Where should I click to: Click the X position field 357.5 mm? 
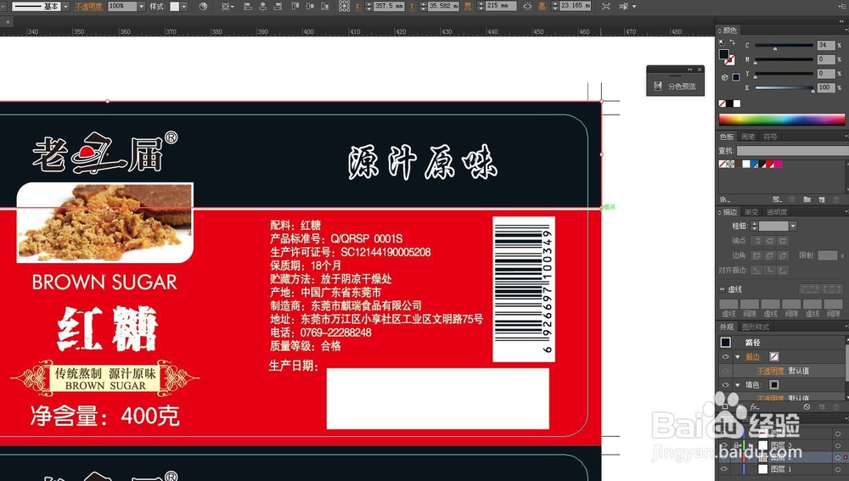click(x=388, y=6)
